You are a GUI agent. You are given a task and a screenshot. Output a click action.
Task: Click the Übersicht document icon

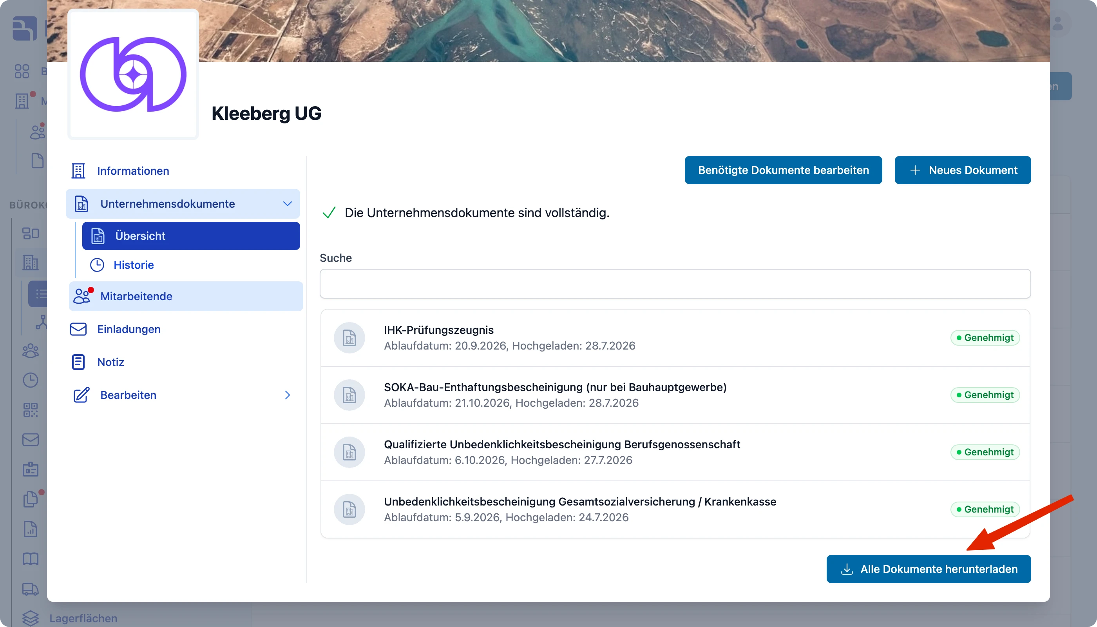(98, 236)
